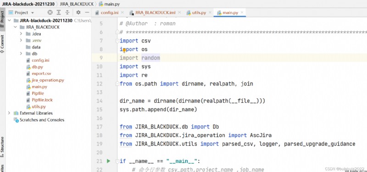Click line number 13 in the gutter
This screenshot has height=172, width=367.
(x=99, y=92)
